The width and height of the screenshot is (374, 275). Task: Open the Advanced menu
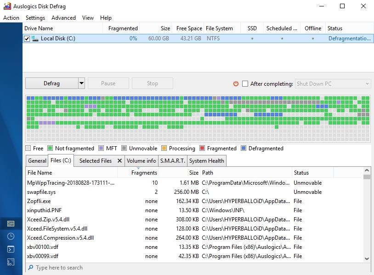63,18
